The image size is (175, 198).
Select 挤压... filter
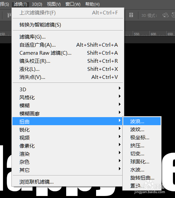click(142, 146)
